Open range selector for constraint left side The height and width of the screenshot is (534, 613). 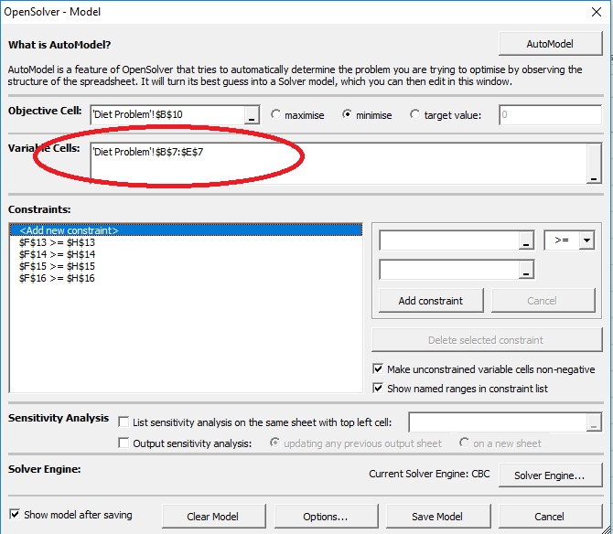[x=526, y=240]
